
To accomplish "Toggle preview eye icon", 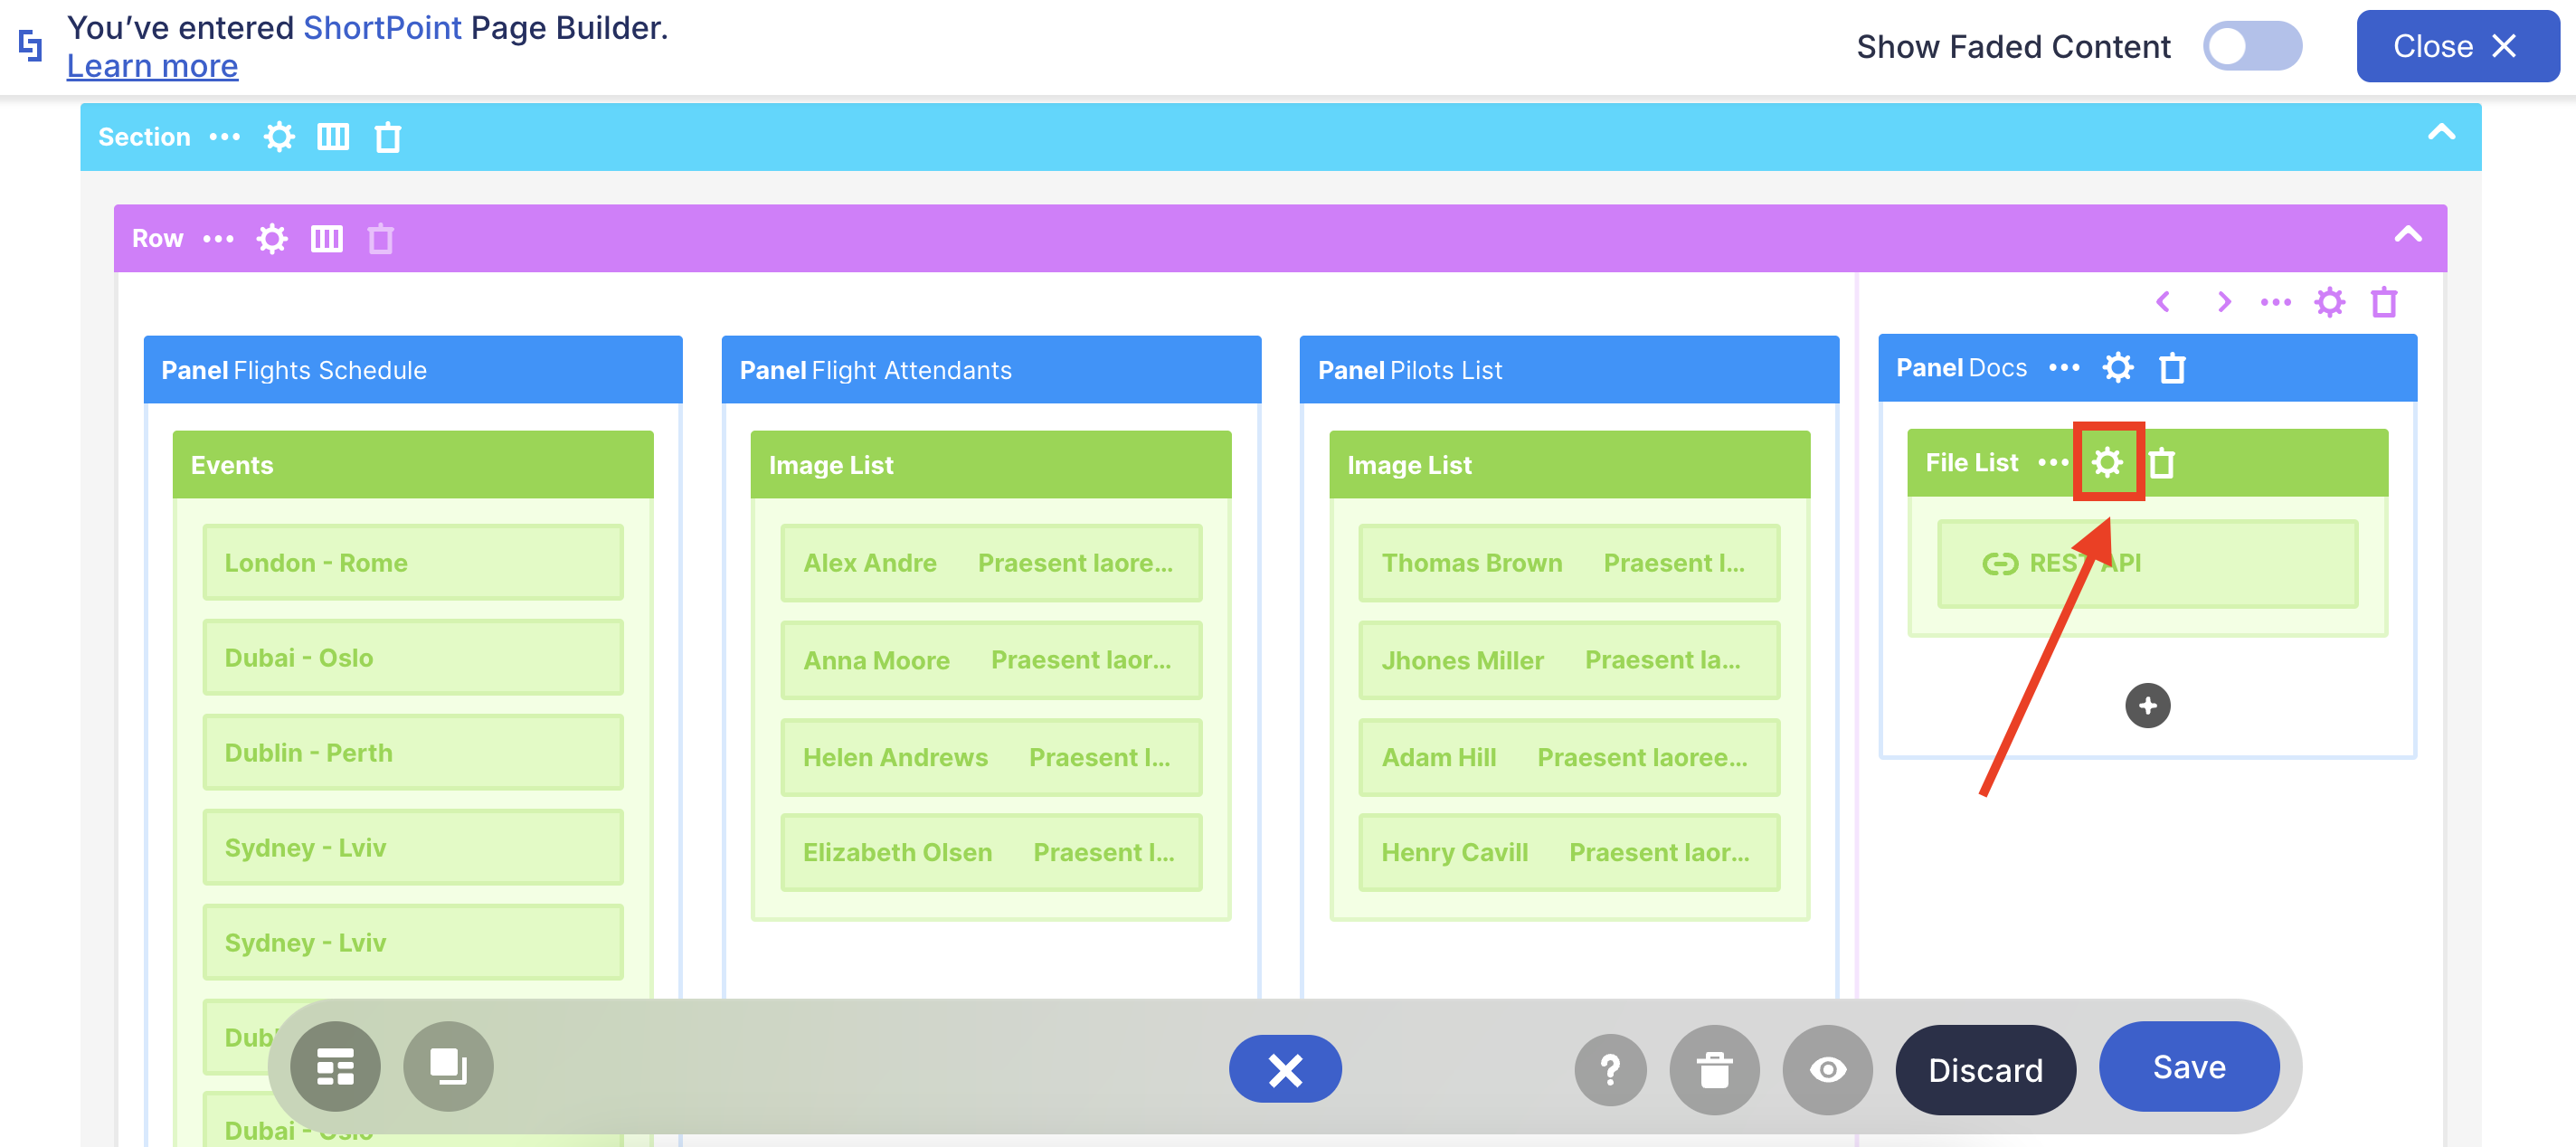I will point(1827,1070).
